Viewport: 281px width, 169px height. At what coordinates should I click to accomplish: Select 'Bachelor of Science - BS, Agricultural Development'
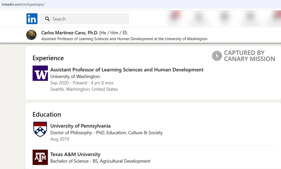point(100,161)
